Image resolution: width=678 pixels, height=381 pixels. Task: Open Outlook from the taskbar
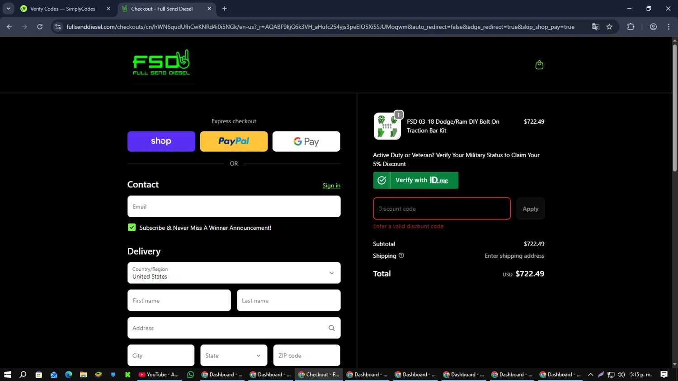54,375
